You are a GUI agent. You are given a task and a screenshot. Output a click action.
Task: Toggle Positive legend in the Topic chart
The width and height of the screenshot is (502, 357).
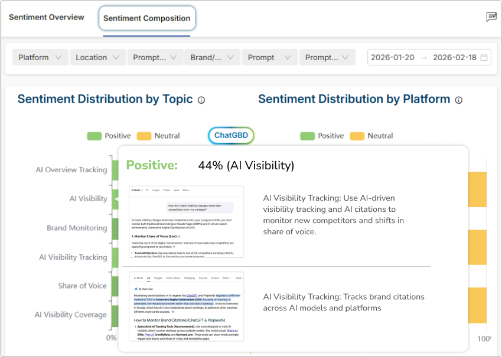point(109,136)
